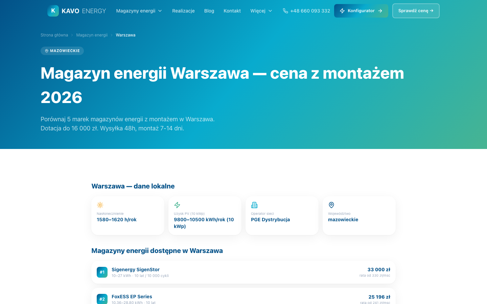Expand the Magazyny energii dropdown menu

coord(139,11)
